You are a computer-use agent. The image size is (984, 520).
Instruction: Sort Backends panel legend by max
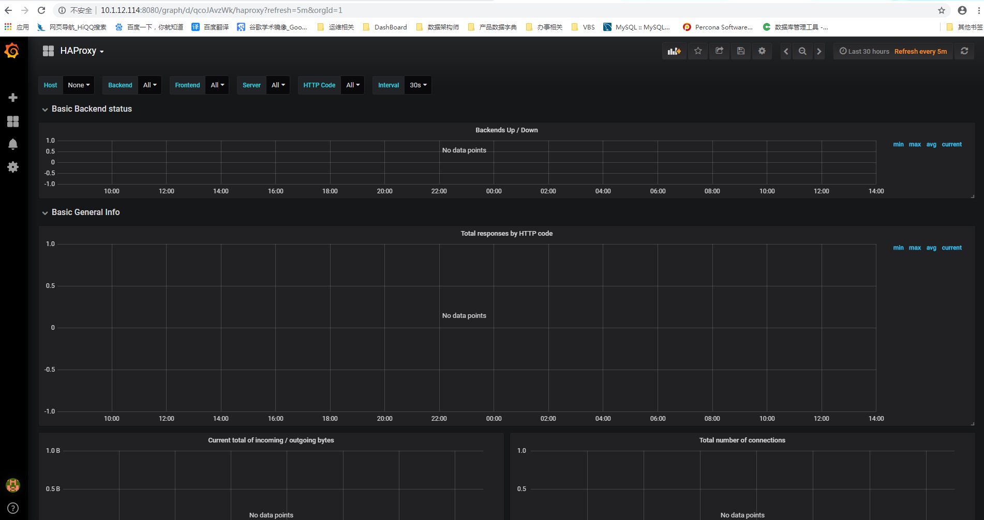(x=915, y=145)
